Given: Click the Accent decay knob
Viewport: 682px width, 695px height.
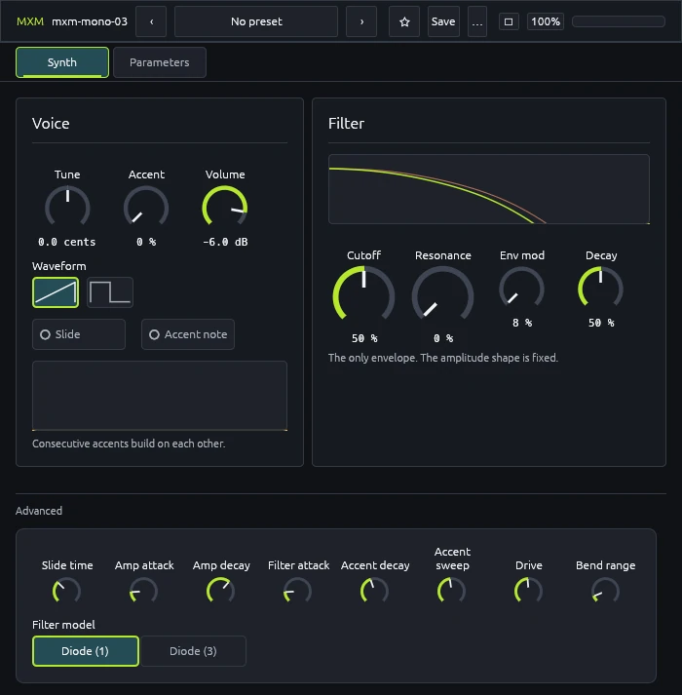Looking at the screenshot, I should point(375,591).
